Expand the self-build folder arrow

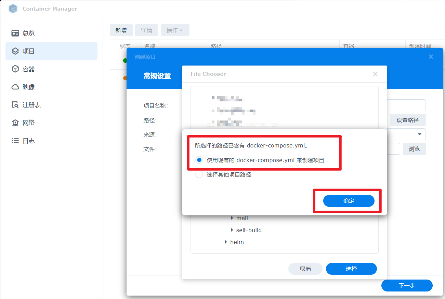[x=232, y=230]
